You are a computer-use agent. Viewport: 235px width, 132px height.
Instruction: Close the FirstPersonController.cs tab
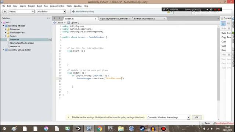click(x=164, y=19)
